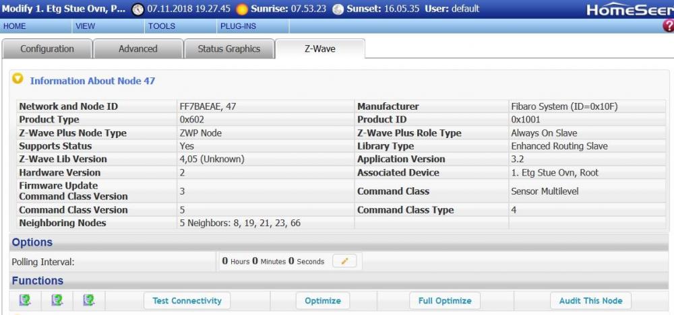Open the VIEW menu
This screenshot has height=315, width=674.
(85, 26)
